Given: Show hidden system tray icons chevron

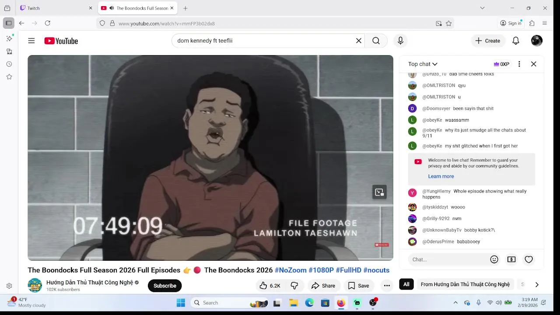Looking at the screenshot, I should click(x=455, y=302).
